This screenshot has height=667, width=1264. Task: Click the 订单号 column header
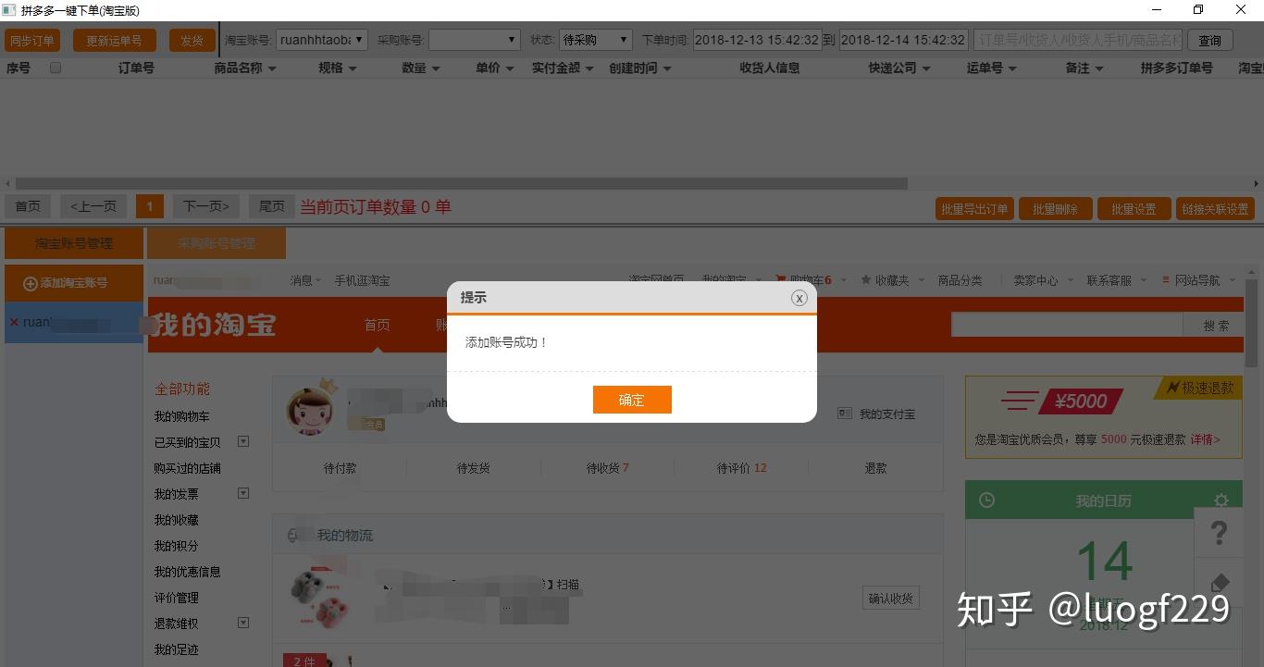tap(136, 68)
